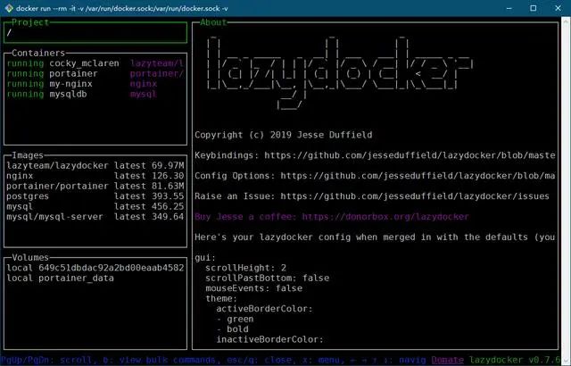This screenshot has width=571, height=366.
Task: Open the Raise an Issue link
Action: point(415,196)
